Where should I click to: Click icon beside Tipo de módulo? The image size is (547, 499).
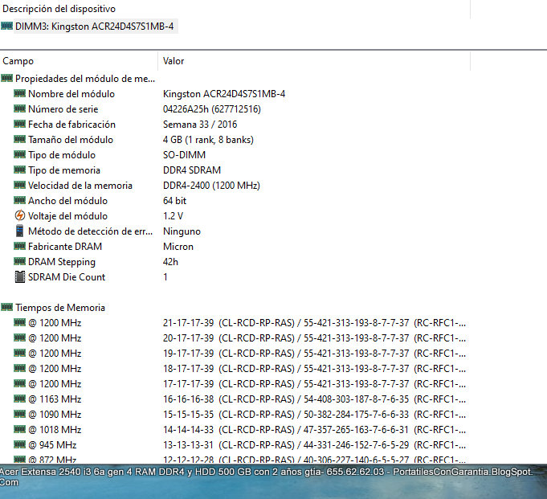click(x=19, y=154)
